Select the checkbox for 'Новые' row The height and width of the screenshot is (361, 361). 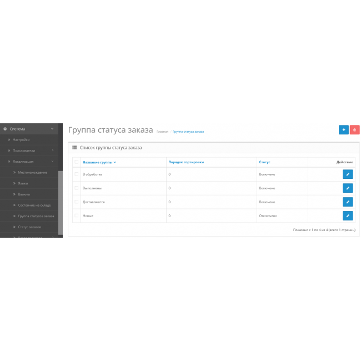[77, 215]
